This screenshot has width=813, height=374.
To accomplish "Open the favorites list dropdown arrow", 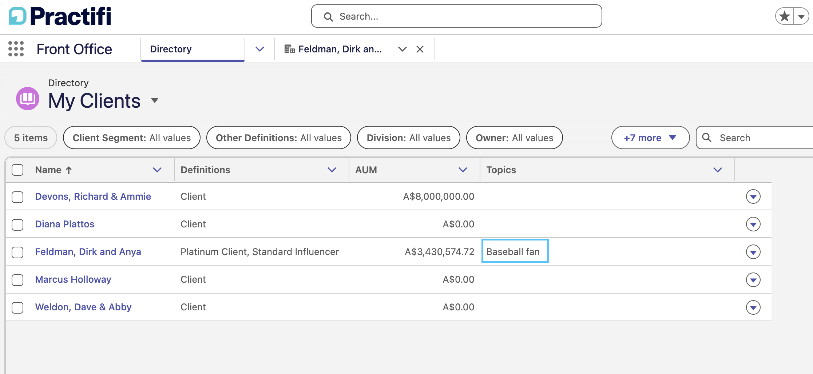I will click(x=801, y=16).
